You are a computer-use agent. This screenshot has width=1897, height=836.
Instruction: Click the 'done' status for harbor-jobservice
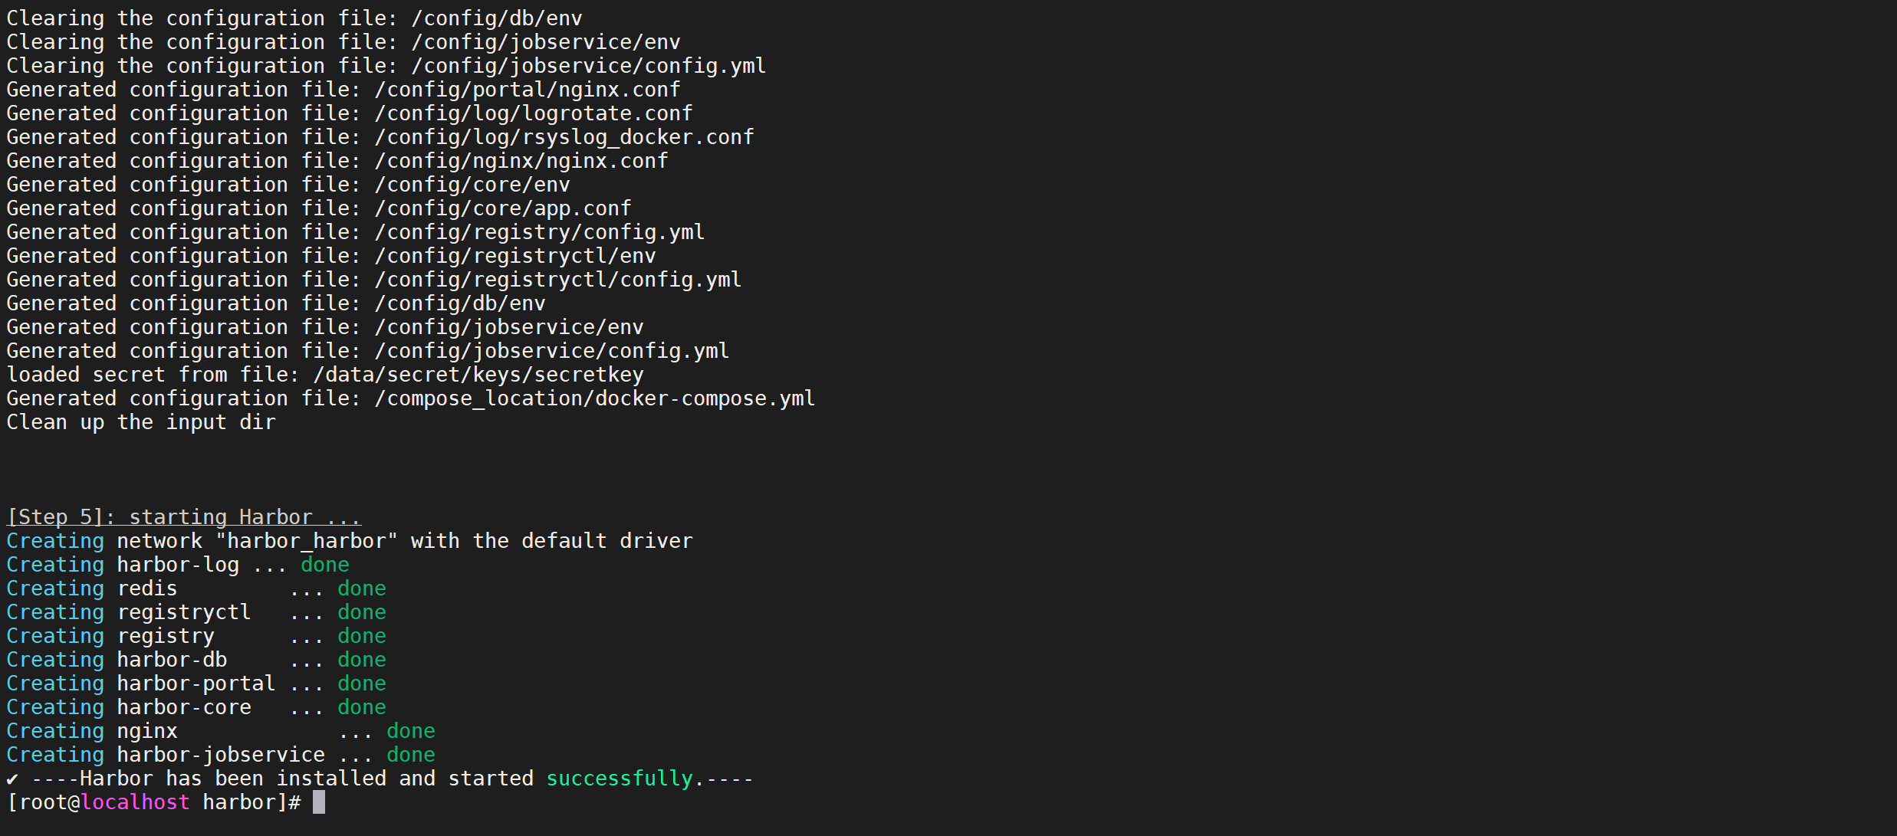[411, 755]
